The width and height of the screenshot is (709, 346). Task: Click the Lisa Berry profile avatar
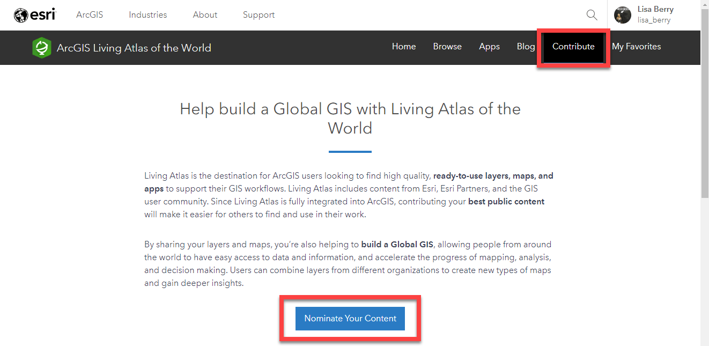[623, 15]
